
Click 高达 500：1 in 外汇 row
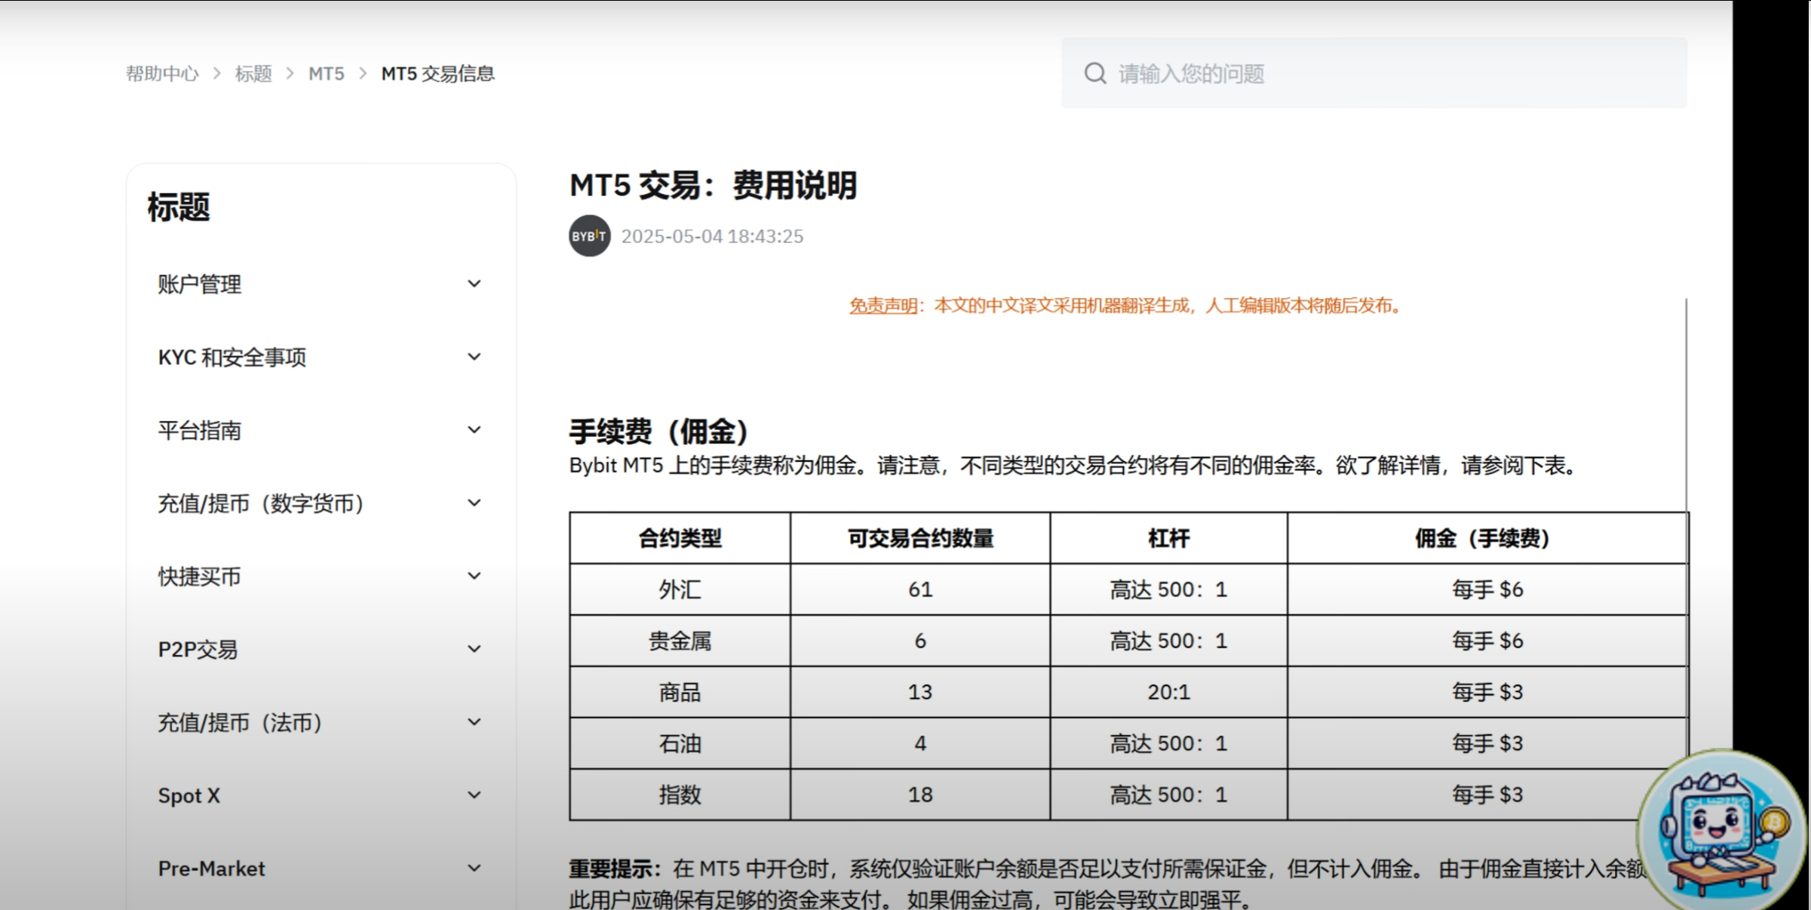coord(1168,589)
